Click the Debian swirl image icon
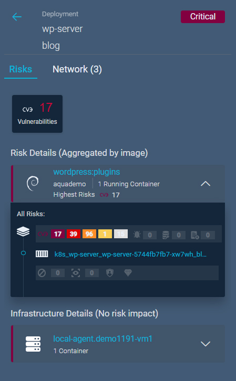 (33, 184)
